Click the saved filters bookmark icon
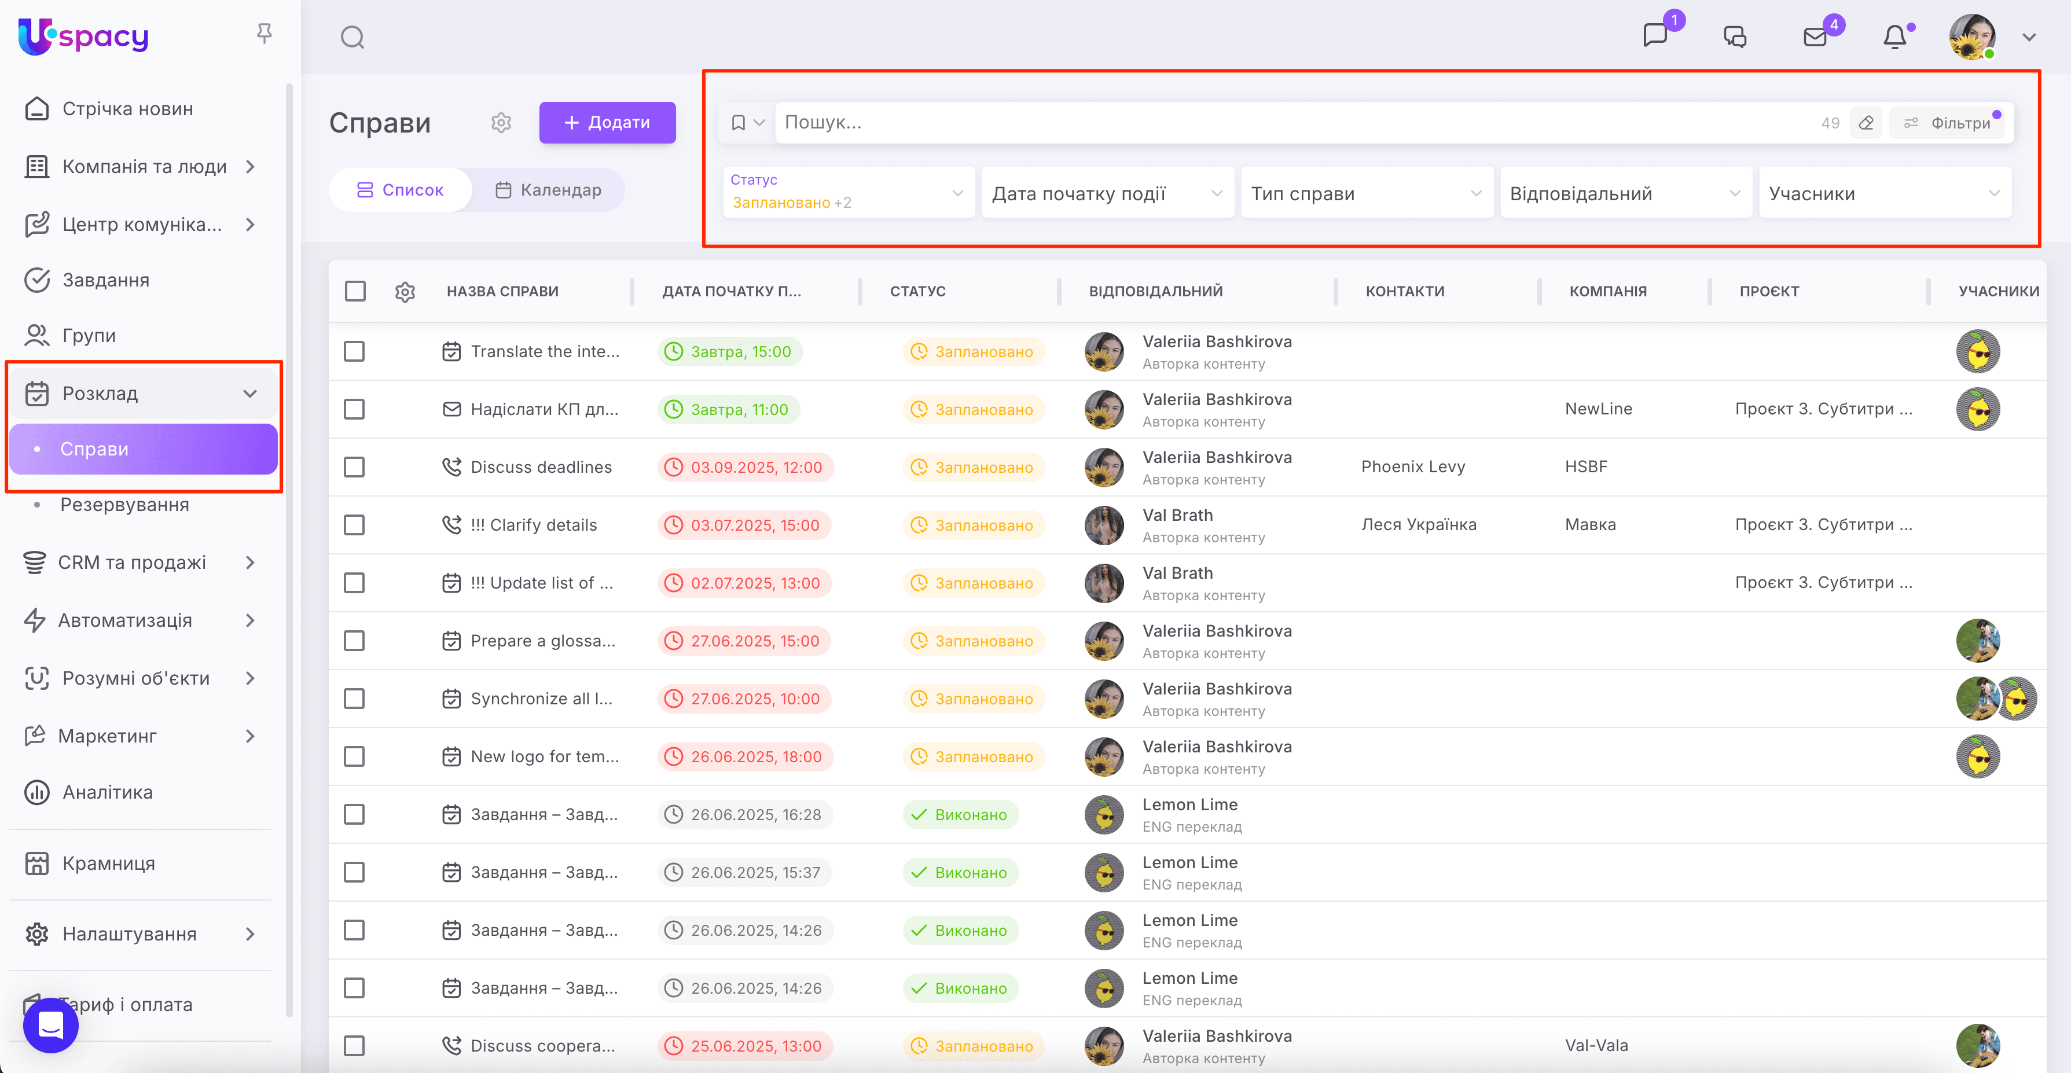The image size is (2071, 1073). [738, 123]
